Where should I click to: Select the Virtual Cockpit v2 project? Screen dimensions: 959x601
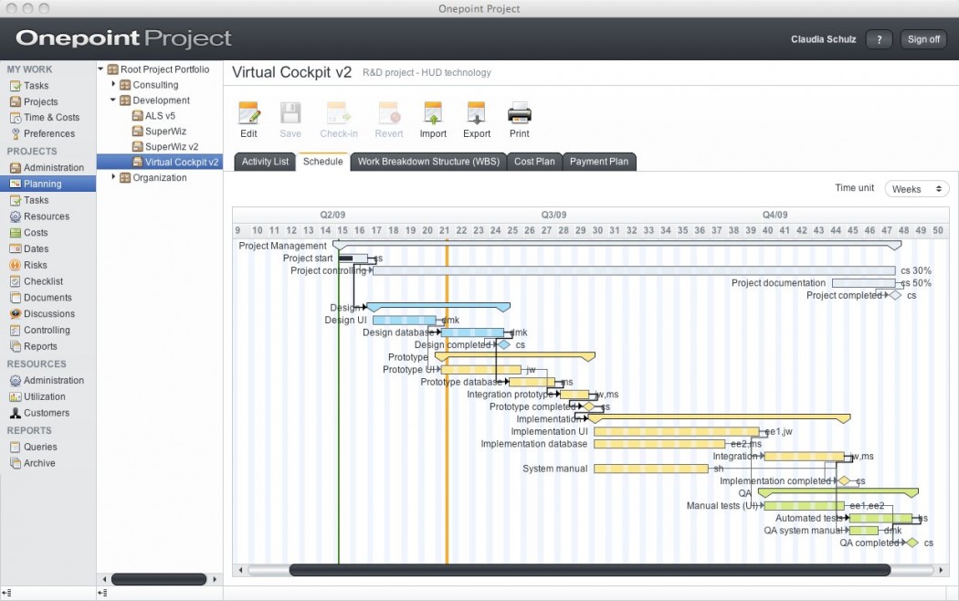pos(160,162)
